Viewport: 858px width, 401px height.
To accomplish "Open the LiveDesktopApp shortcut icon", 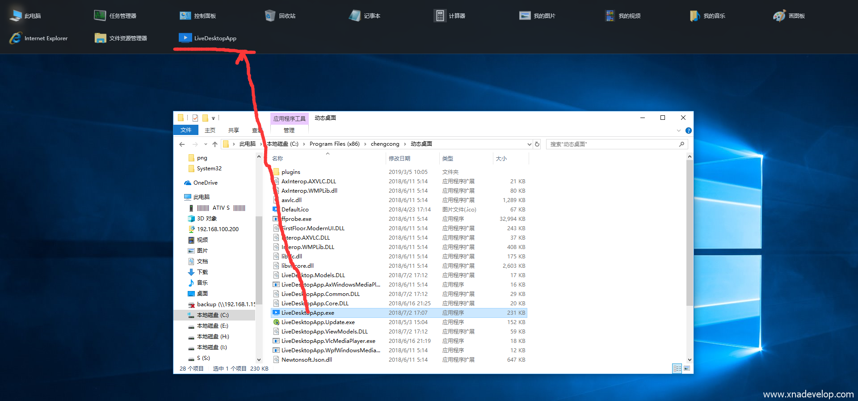I will point(185,38).
